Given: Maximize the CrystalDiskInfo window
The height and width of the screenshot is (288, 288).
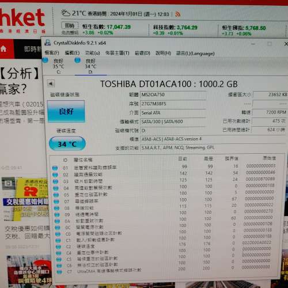Looking at the screenshot, I should tap(270, 44).
